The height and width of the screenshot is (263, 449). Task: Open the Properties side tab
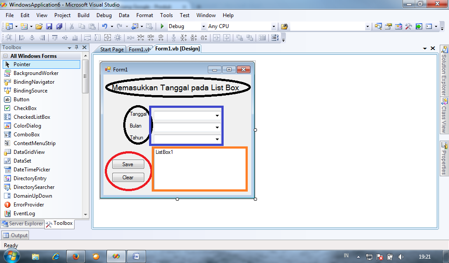(x=444, y=158)
